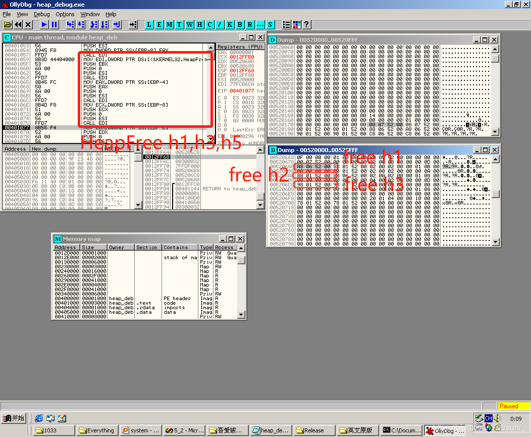Click the Start button on taskbar

pos(14,418)
